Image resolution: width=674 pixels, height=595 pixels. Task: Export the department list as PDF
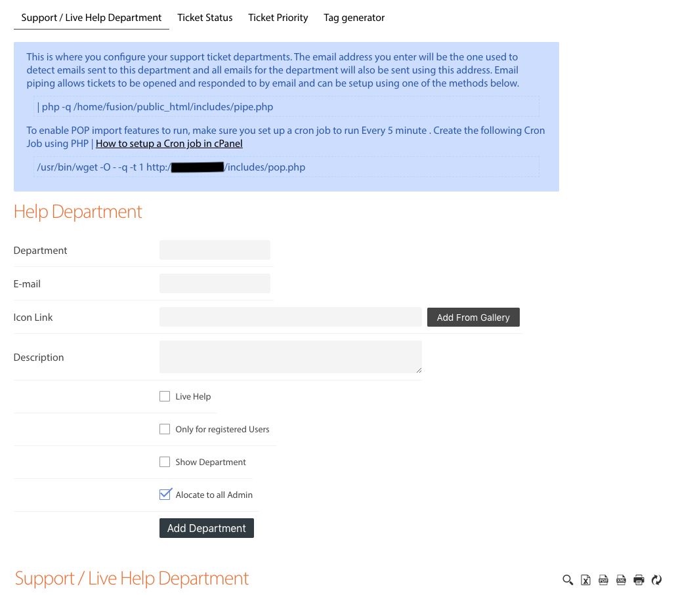(x=603, y=580)
